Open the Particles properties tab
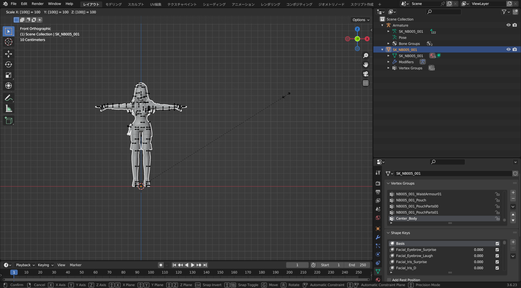 pos(378,246)
